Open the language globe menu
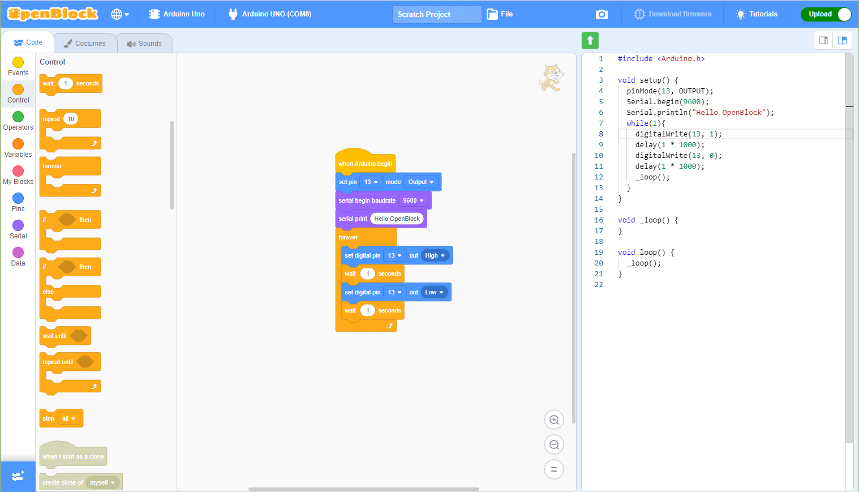Image resolution: width=859 pixels, height=492 pixels. [x=120, y=14]
